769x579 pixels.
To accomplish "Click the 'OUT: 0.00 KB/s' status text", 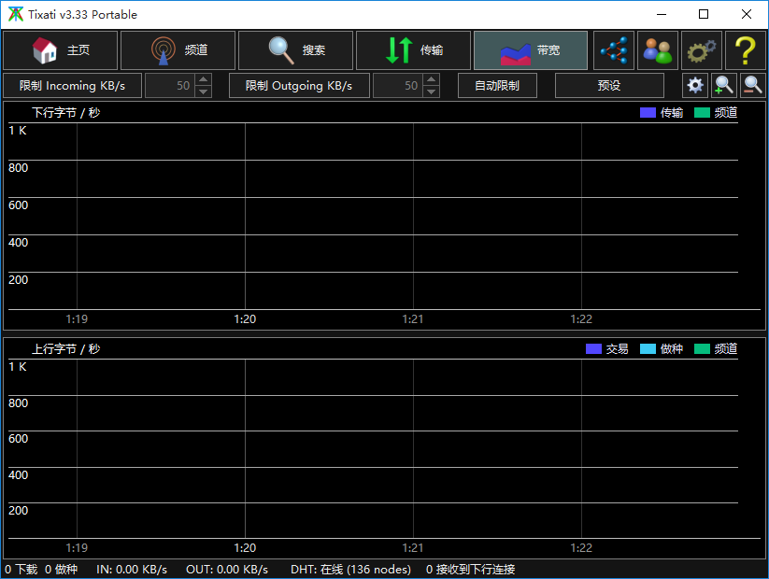I will pos(227,570).
